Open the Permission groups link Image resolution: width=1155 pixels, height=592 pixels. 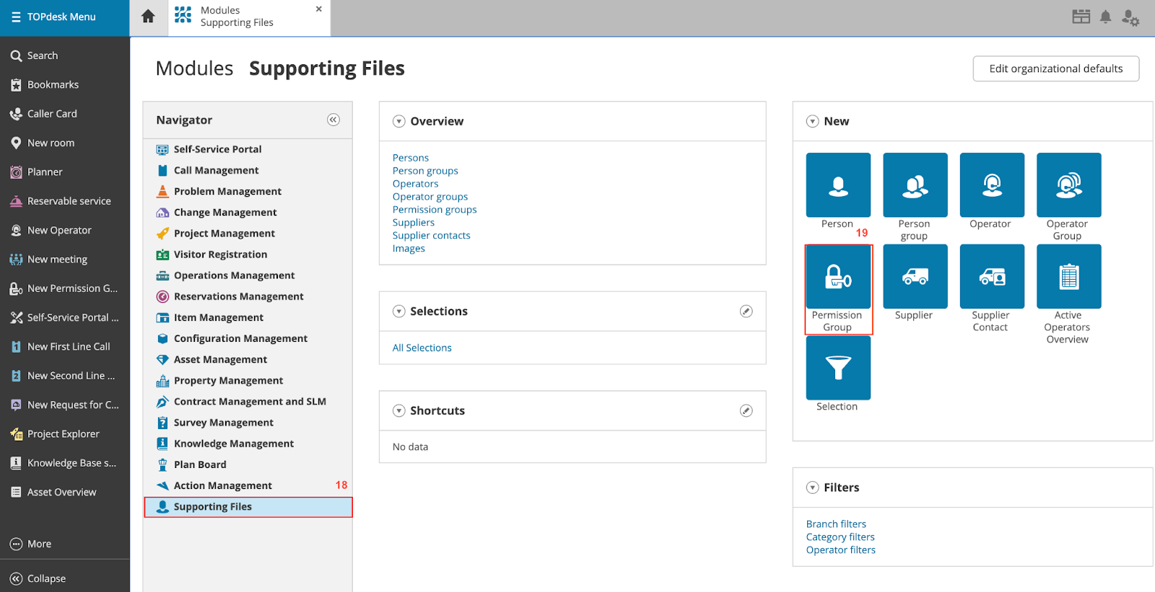point(435,210)
